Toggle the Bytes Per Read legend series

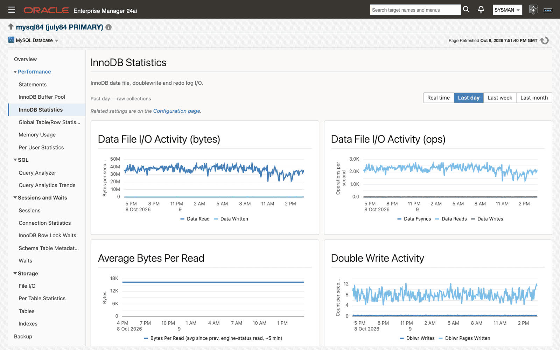coord(213,338)
